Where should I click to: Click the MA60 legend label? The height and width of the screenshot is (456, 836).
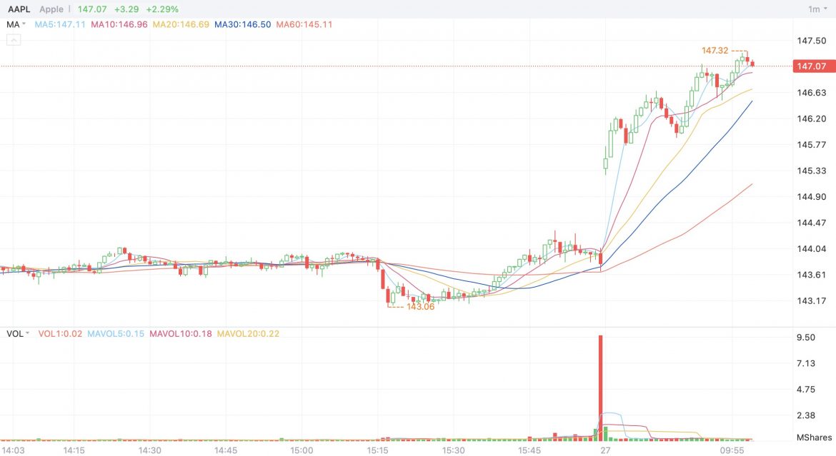304,24
